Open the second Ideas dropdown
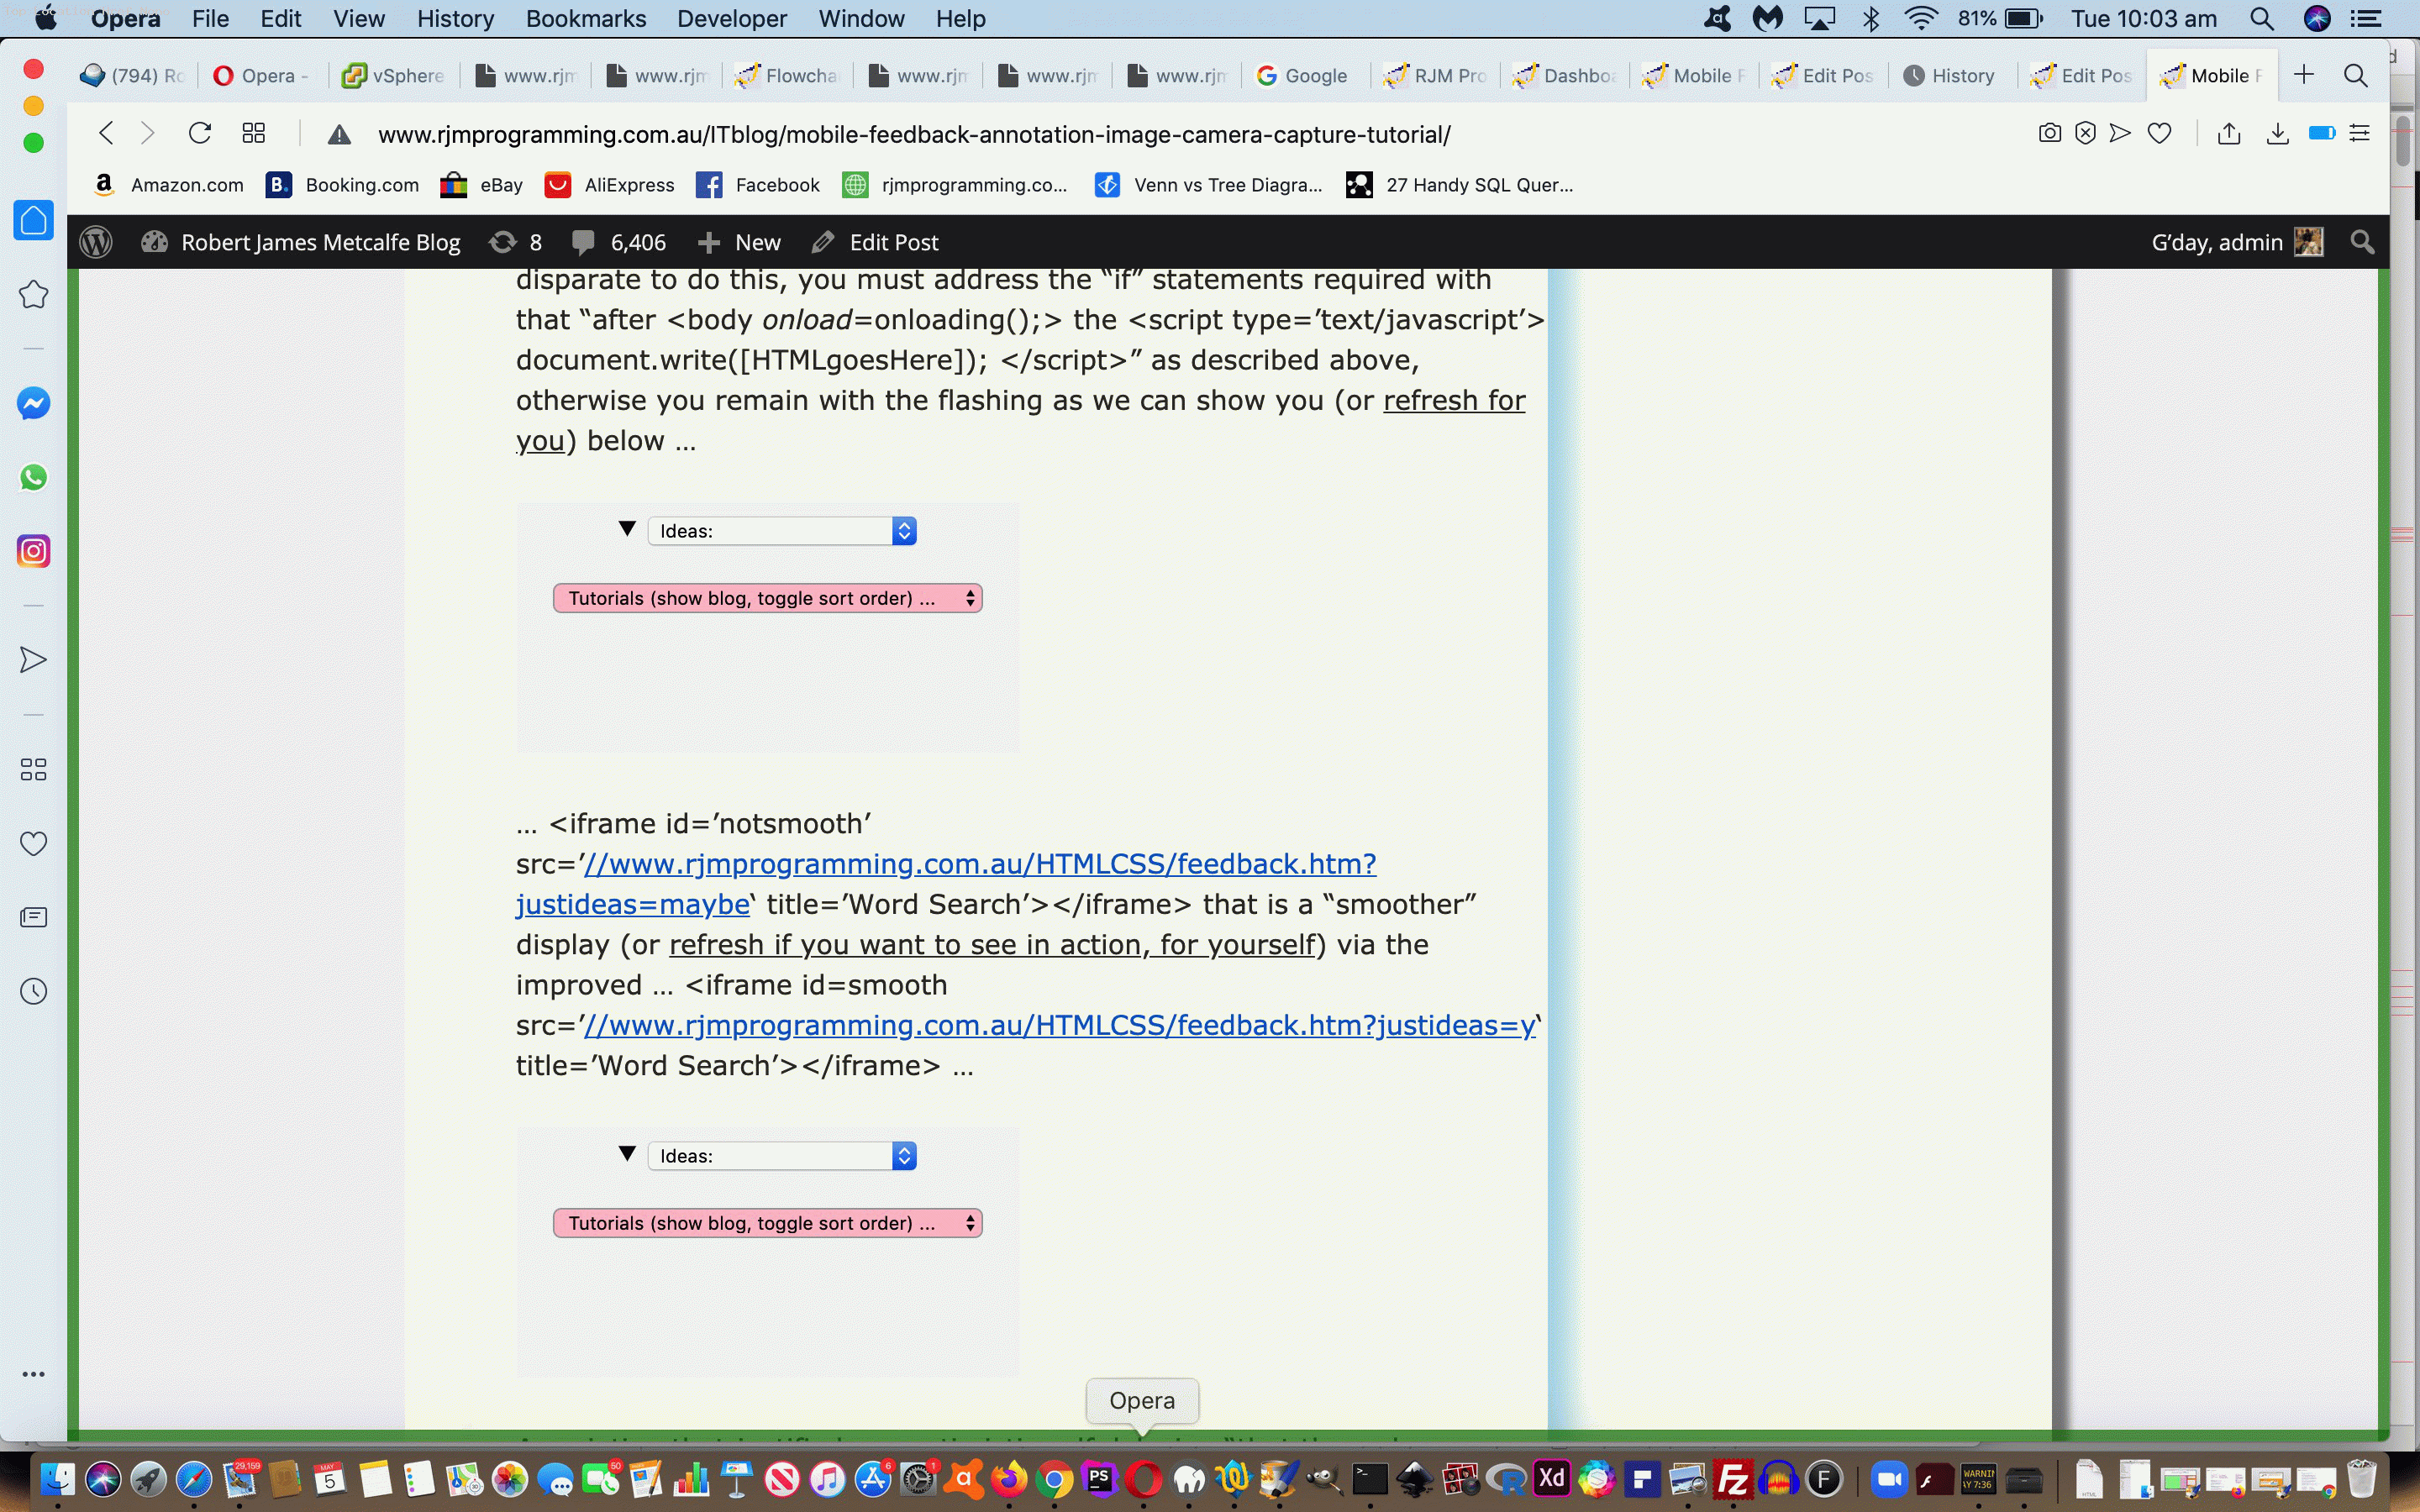The height and width of the screenshot is (1512, 2420). [x=782, y=1156]
